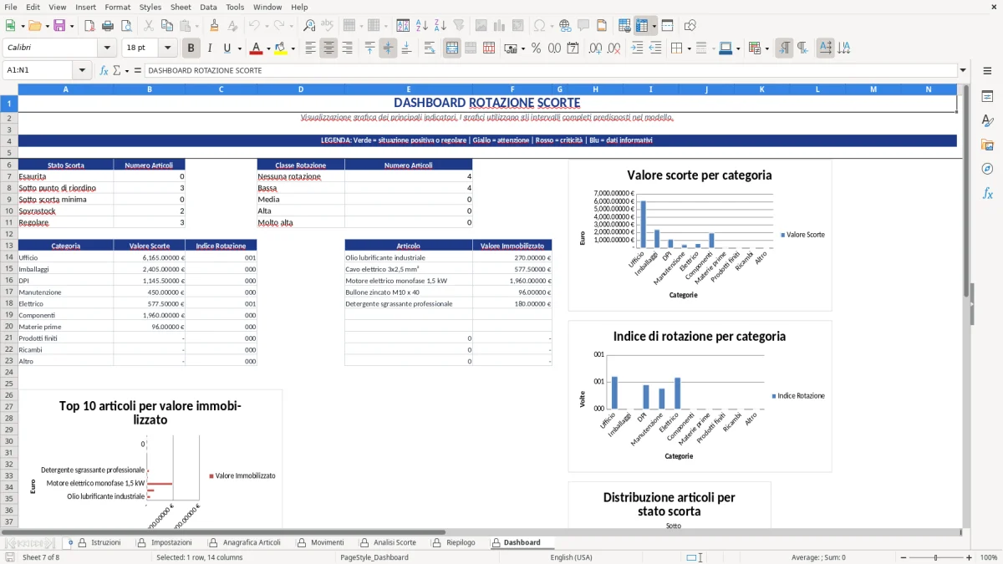Switch to Analisi Scorte sheet tab
Viewport: 1003px width, 564px height.
395,542
